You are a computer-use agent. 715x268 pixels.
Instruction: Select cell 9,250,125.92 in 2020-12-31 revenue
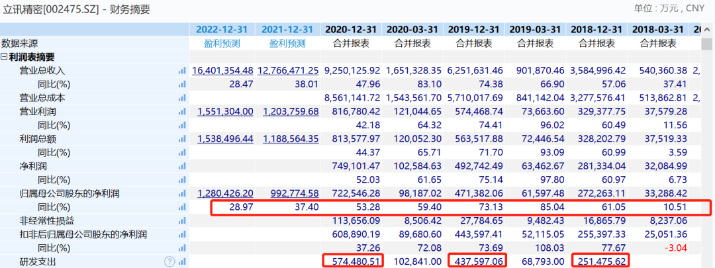(x=352, y=71)
